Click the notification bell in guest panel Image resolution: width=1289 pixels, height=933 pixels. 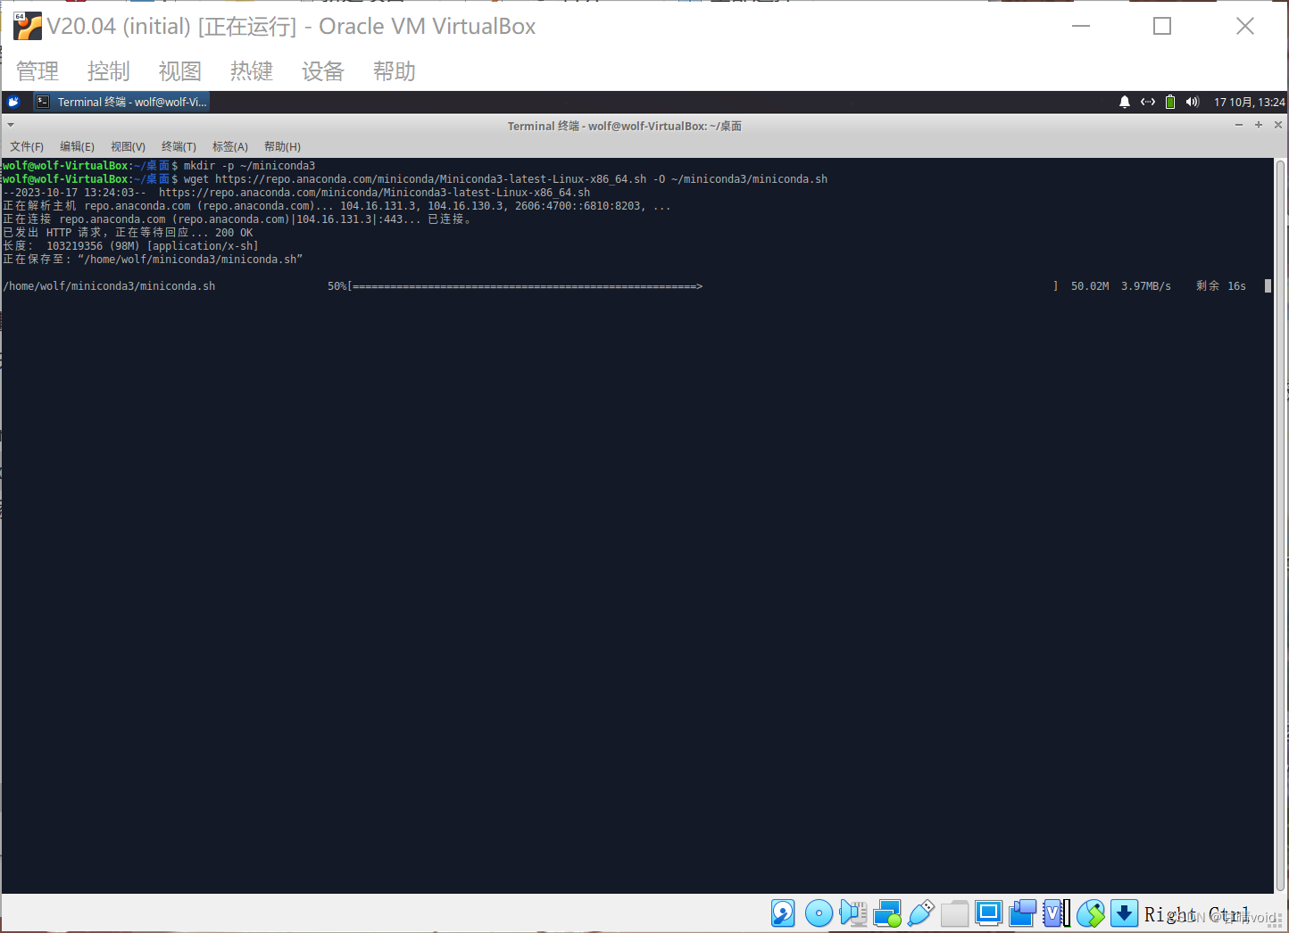(x=1125, y=102)
